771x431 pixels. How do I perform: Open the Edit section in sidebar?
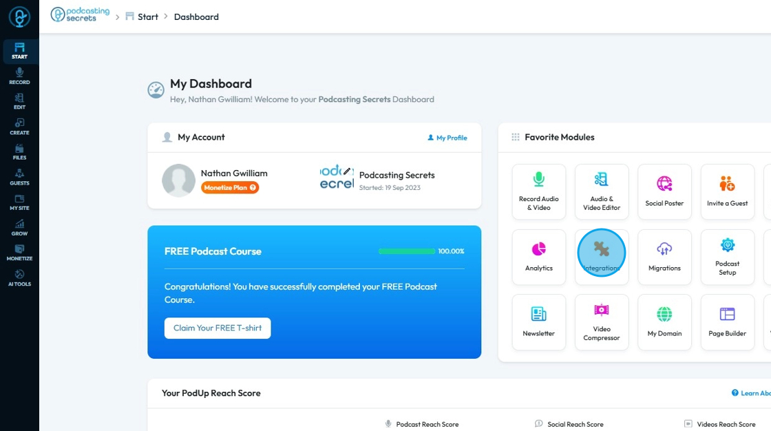[x=20, y=101]
